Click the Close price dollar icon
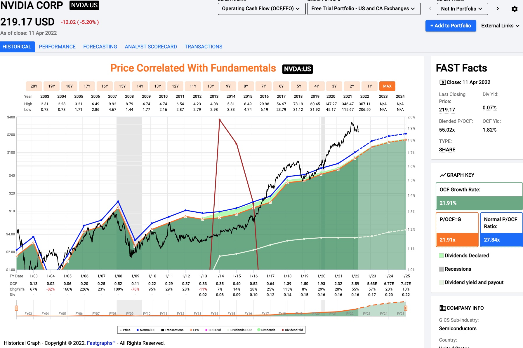 click(442, 82)
